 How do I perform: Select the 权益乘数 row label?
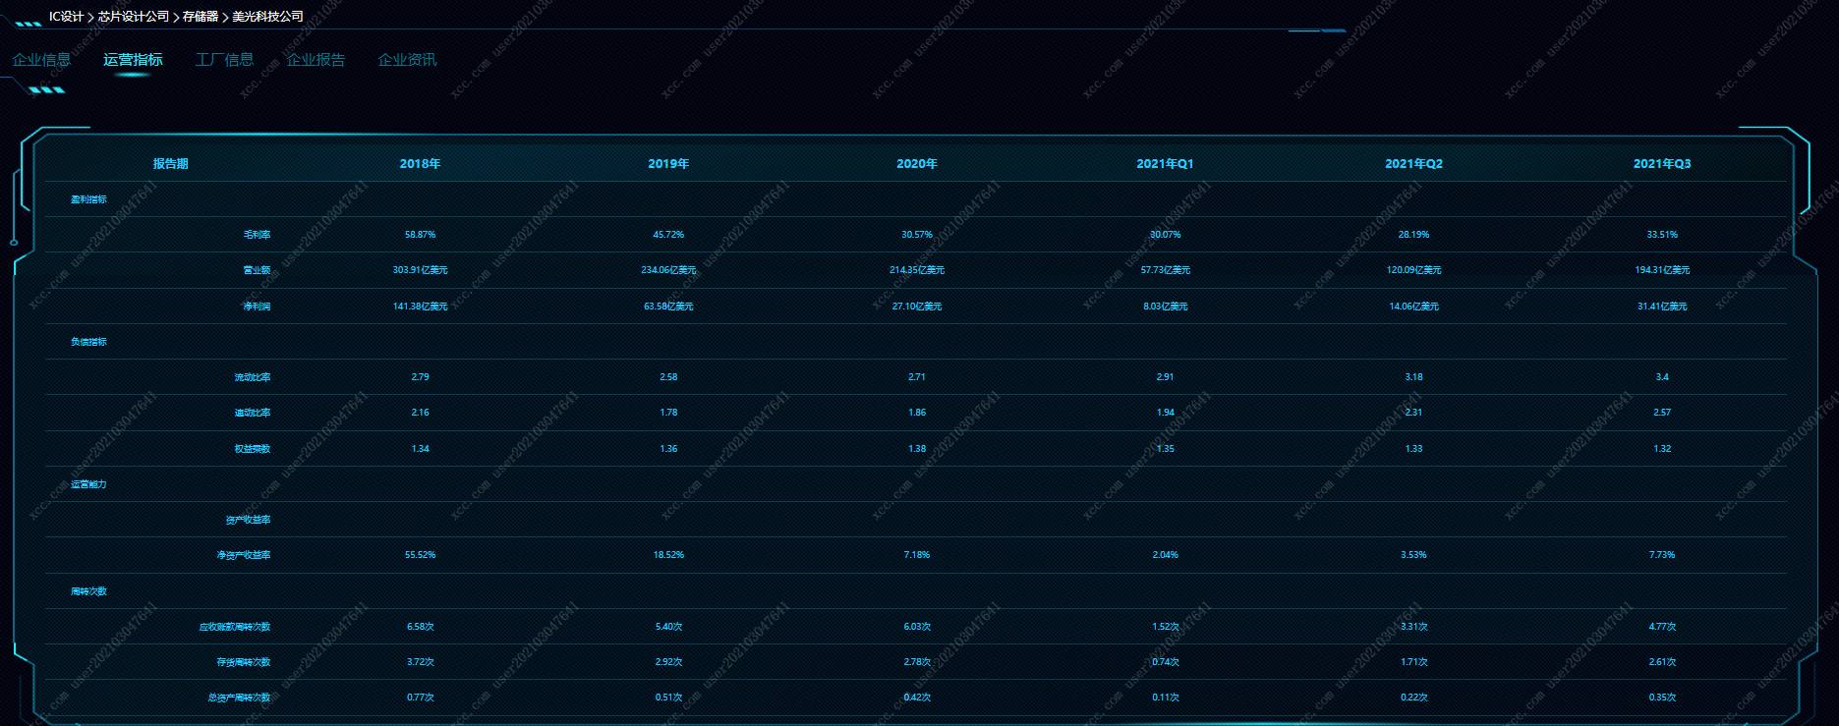253,449
